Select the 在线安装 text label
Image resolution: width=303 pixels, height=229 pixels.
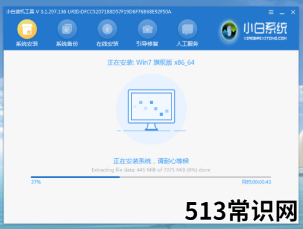107,44
